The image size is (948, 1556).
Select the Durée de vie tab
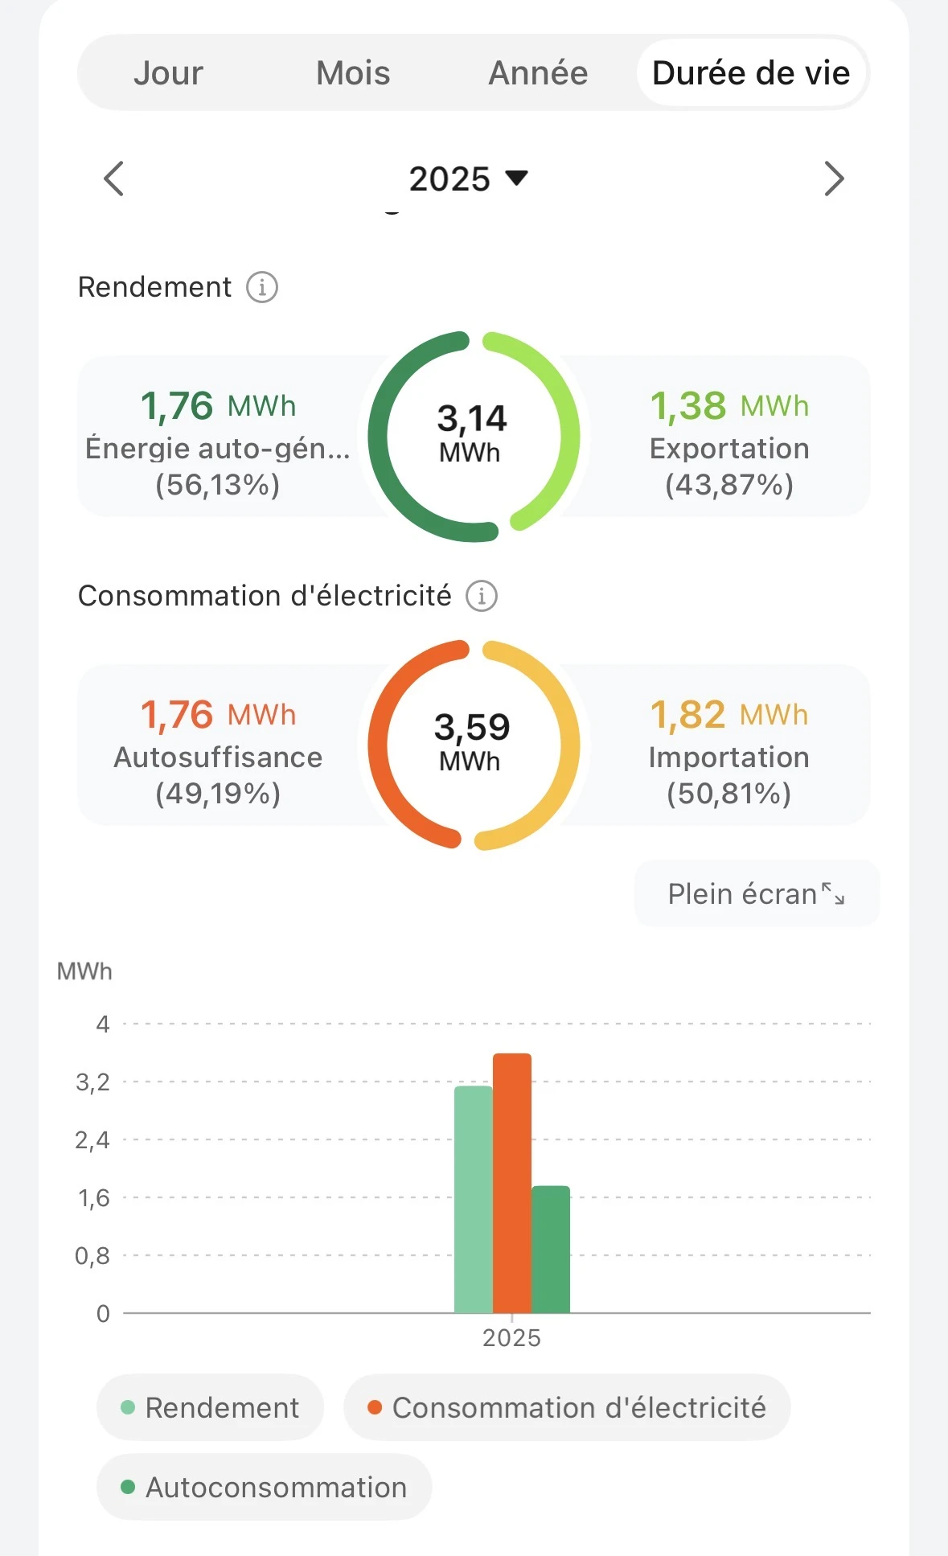(x=751, y=73)
